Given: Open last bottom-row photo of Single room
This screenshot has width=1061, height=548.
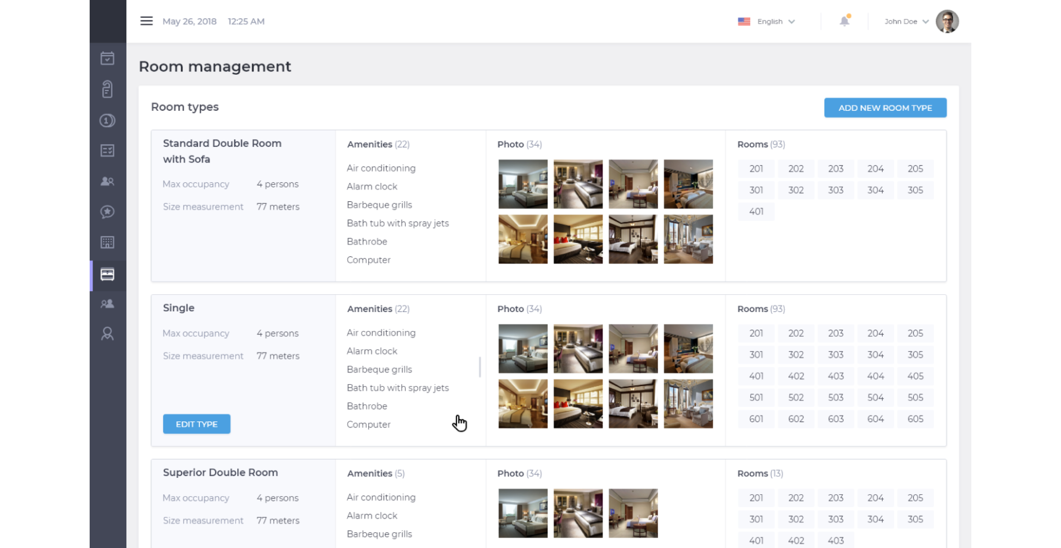Looking at the screenshot, I should 688,404.
